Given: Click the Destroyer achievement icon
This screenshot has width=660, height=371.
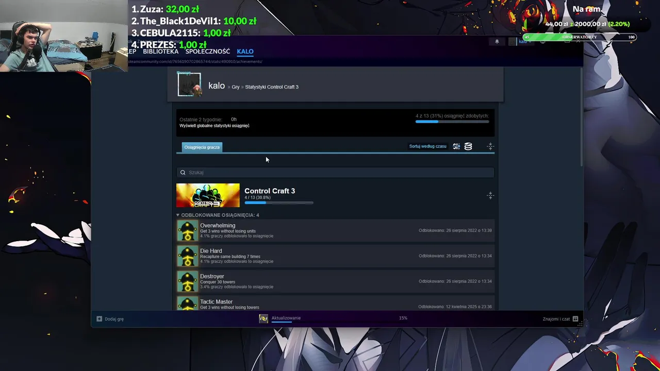Looking at the screenshot, I should [188, 281].
